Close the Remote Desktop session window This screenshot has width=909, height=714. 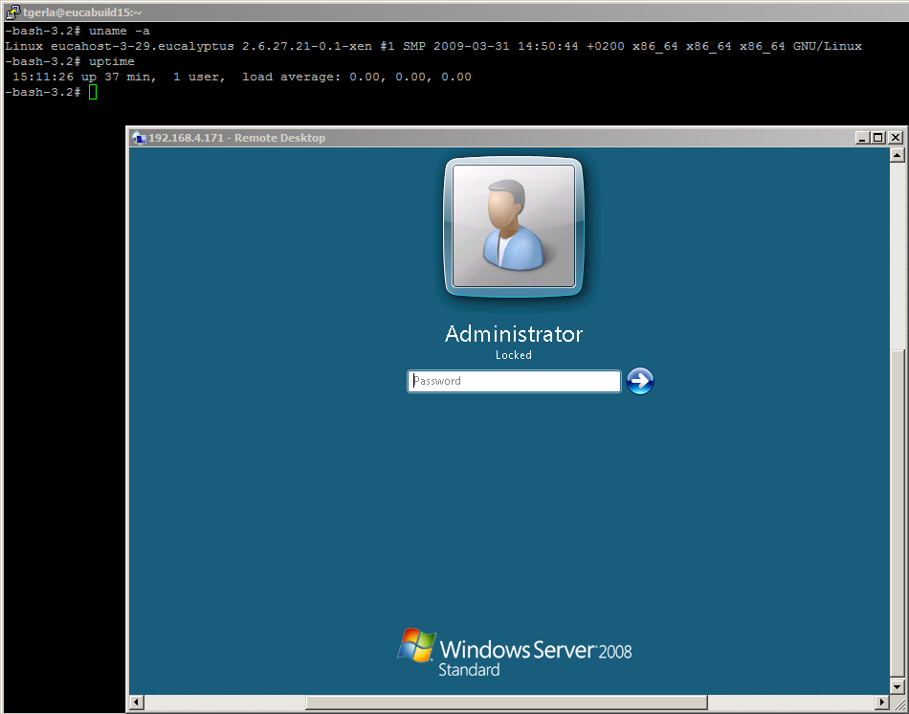[x=895, y=137]
